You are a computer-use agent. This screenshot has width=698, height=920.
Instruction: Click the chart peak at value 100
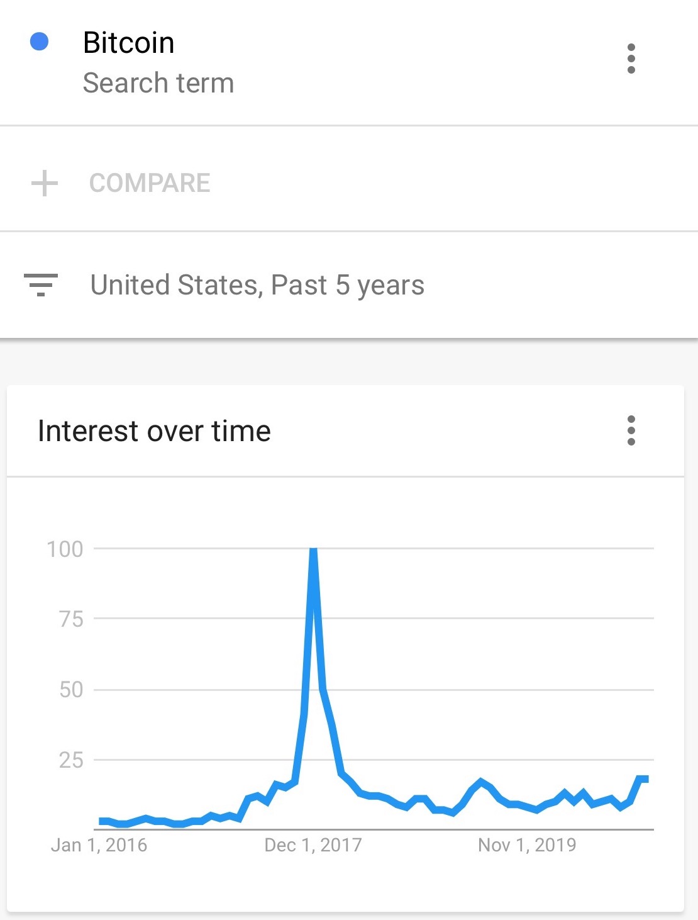(x=313, y=551)
